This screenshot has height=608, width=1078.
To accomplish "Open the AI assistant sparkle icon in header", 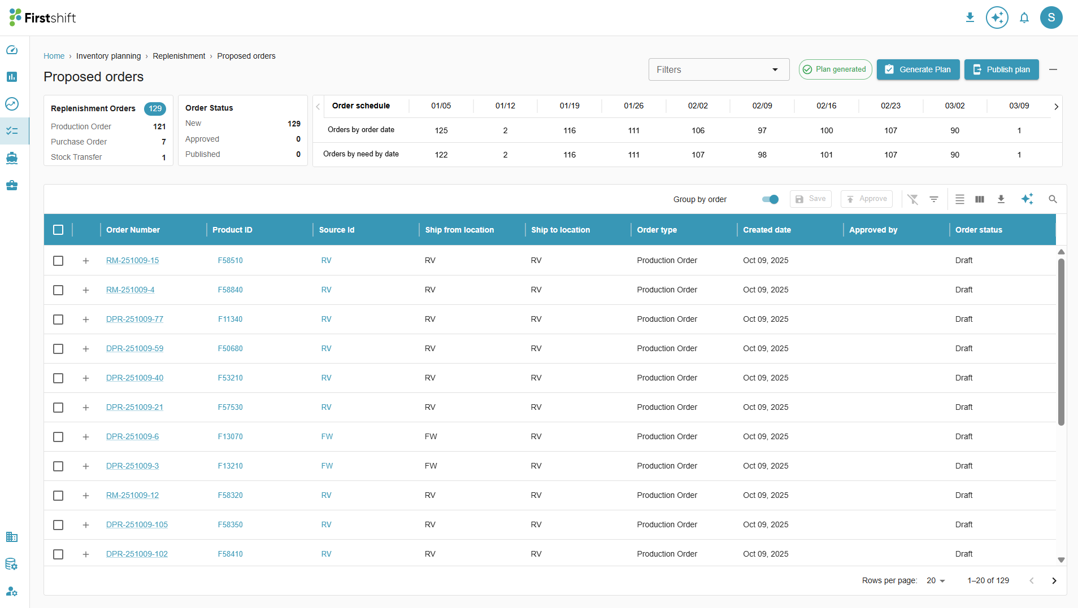I will point(997,18).
